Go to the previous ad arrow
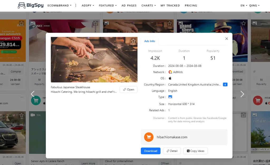This screenshot has height=165, width=270. (33, 94)
